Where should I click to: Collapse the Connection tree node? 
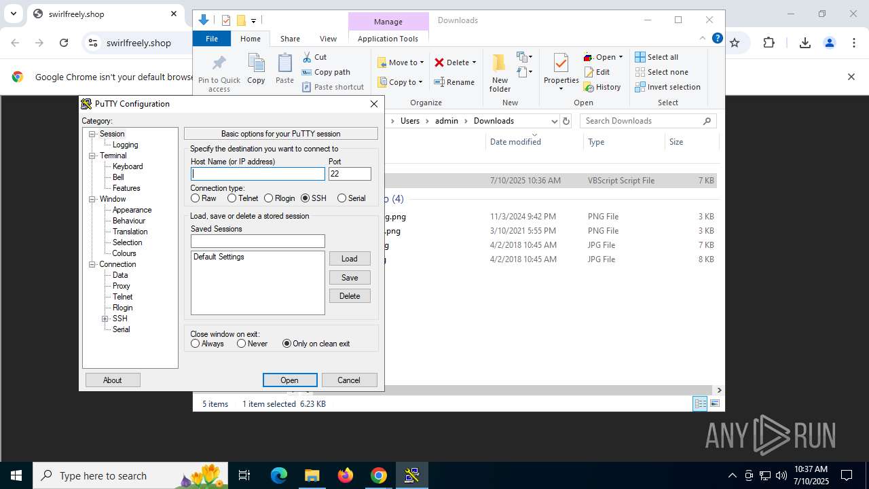pyautogui.click(x=92, y=264)
